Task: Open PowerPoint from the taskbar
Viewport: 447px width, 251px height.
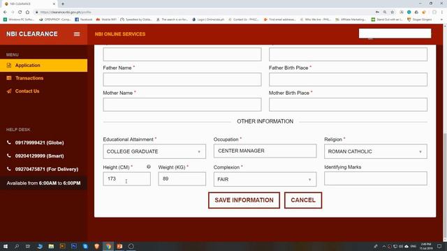Action: pyautogui.click(x=119, y=246)
